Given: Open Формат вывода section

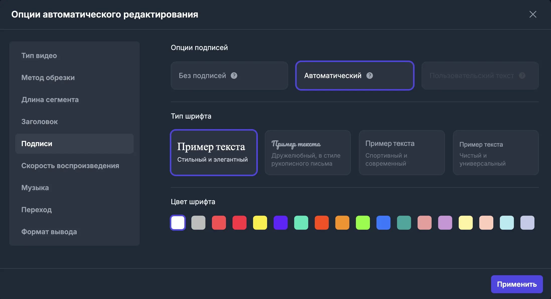Looking at the screenshot, I should (49, 232).
